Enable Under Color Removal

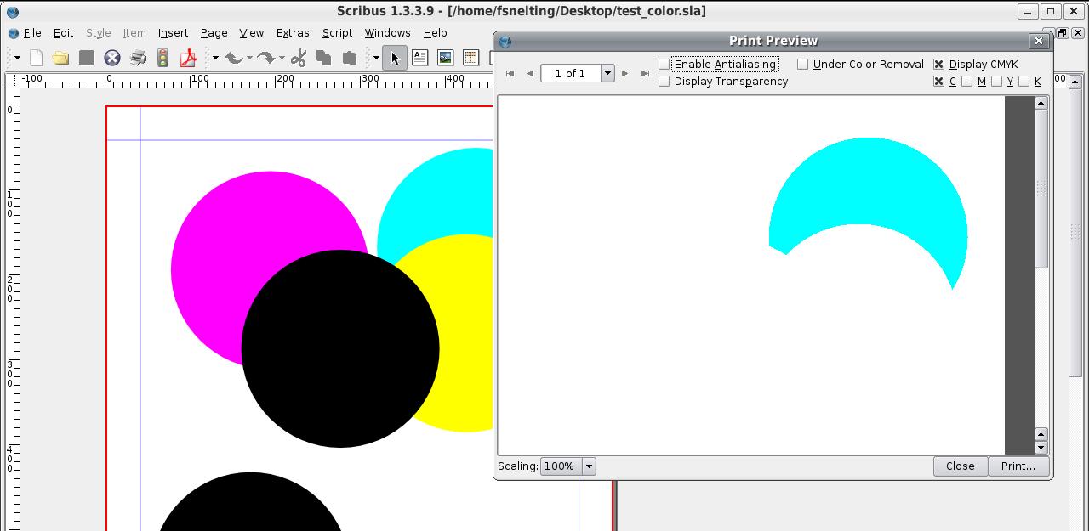click(x=802, y=64)
